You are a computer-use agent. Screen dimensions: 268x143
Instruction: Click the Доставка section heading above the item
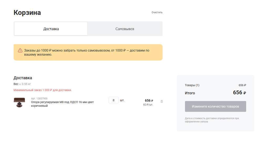pyautogui.click(x=23, y=78)
